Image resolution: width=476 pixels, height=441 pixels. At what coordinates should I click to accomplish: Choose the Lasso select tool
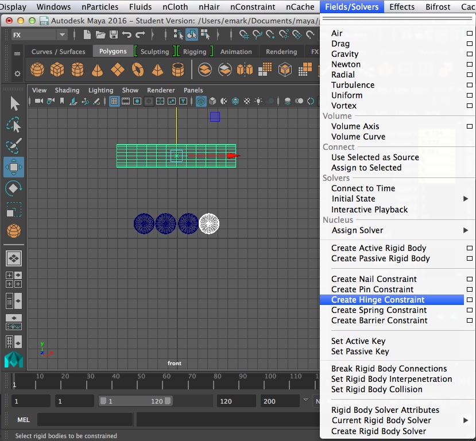click(x=14, y=125)
